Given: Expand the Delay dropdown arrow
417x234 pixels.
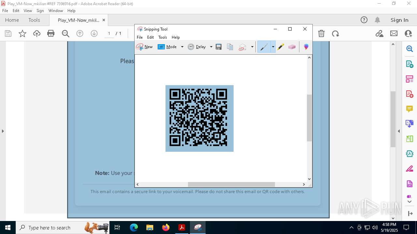Looking at the screenshot, I should click(x=211, y=47).
